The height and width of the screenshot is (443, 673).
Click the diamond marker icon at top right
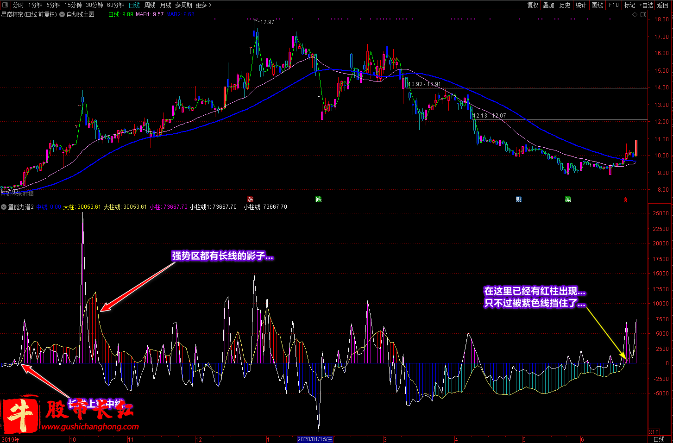coord(635,14)
